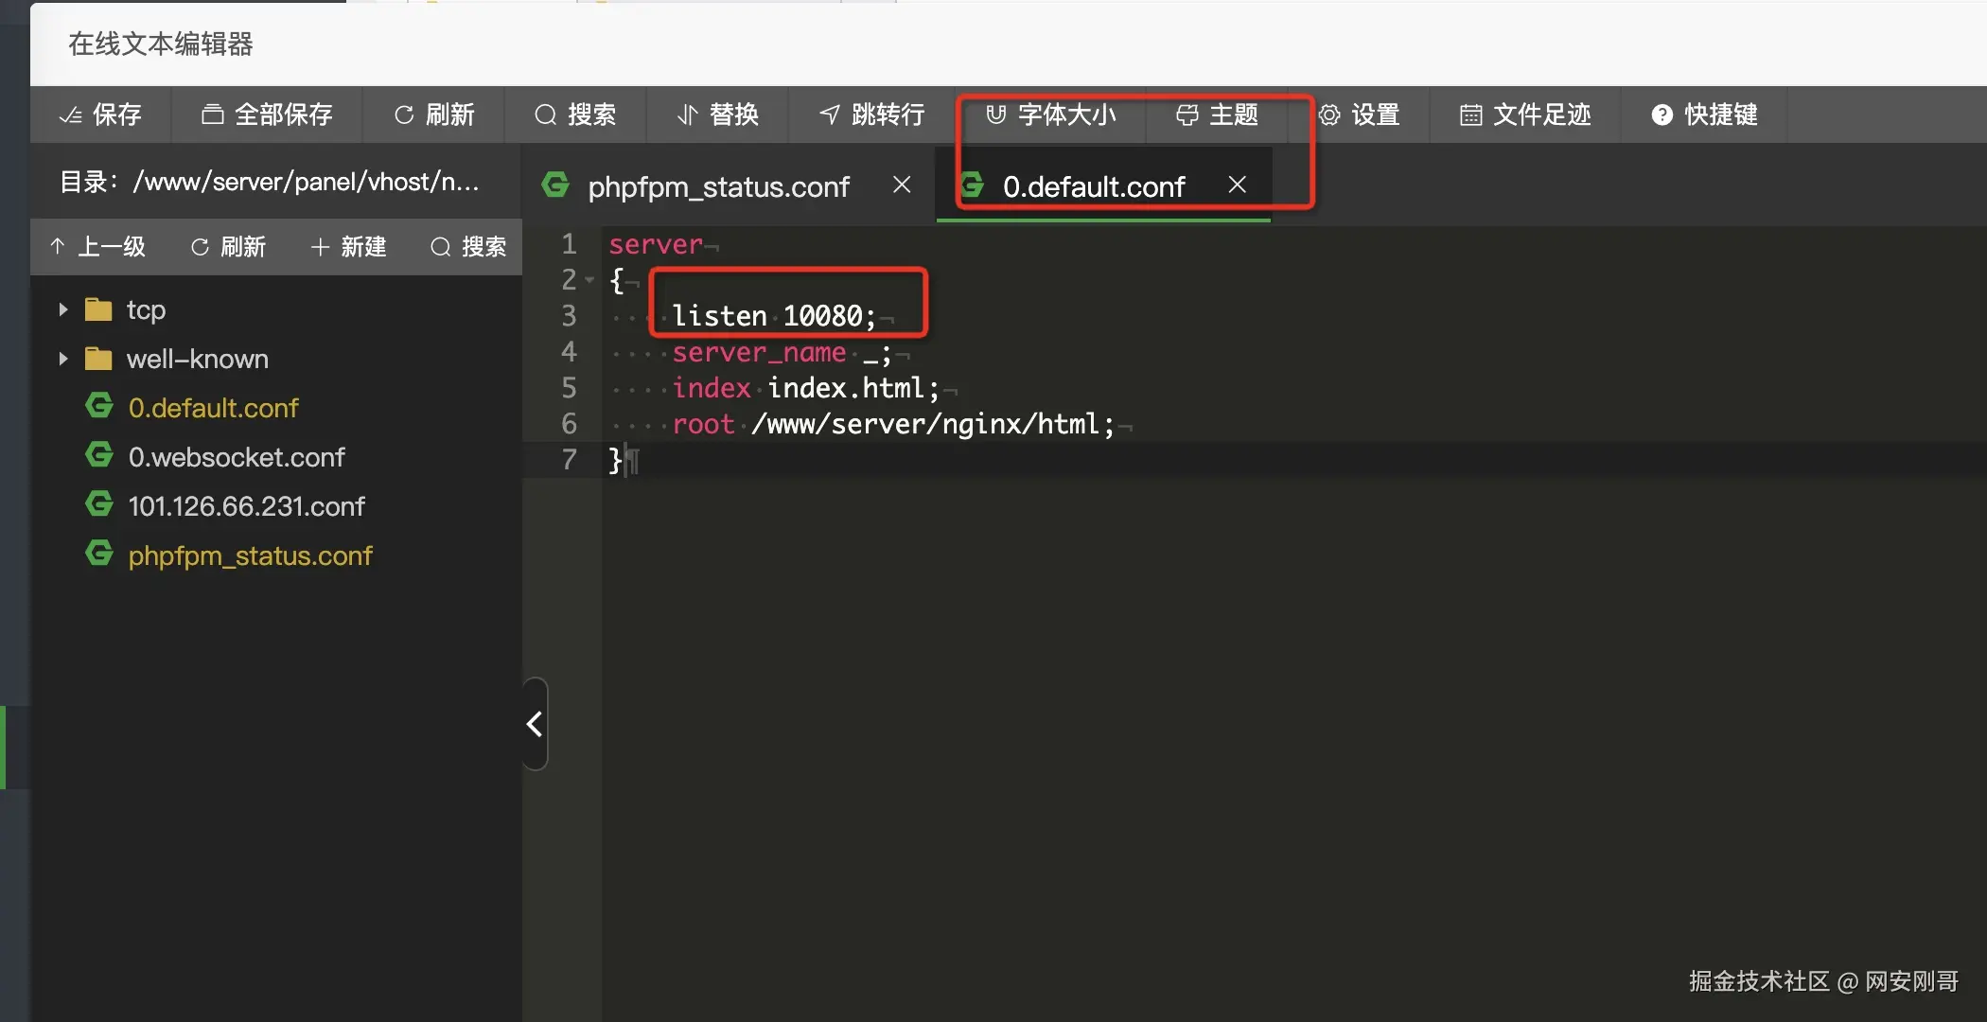Screen dimensions: 1987x1022
Task: Collapse the file sidebar with arrow handle
Action: [x=535, y=724]
